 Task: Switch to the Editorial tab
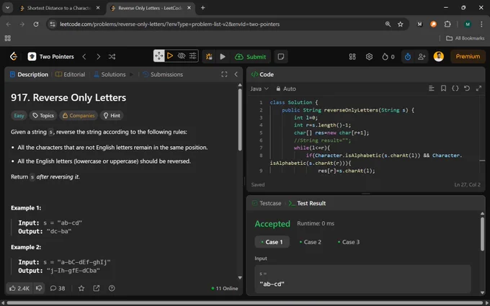pyautogui.click(x=71, y=74)
